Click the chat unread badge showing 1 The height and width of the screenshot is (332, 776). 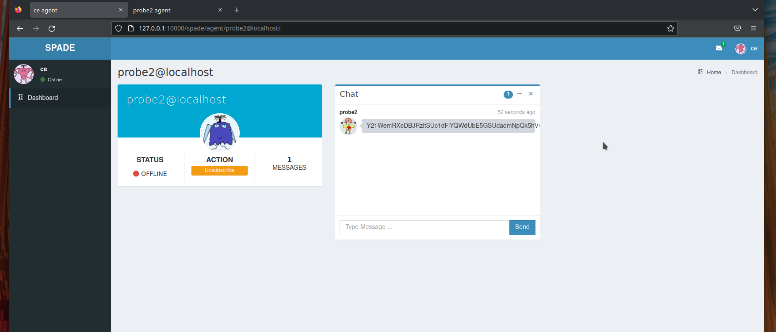point(508,94)
